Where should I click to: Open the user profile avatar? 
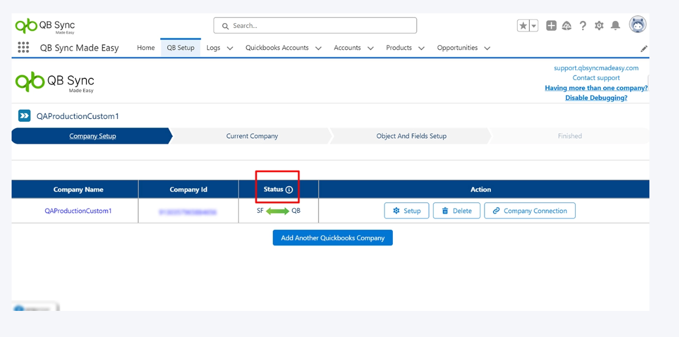tap(638, 25)
